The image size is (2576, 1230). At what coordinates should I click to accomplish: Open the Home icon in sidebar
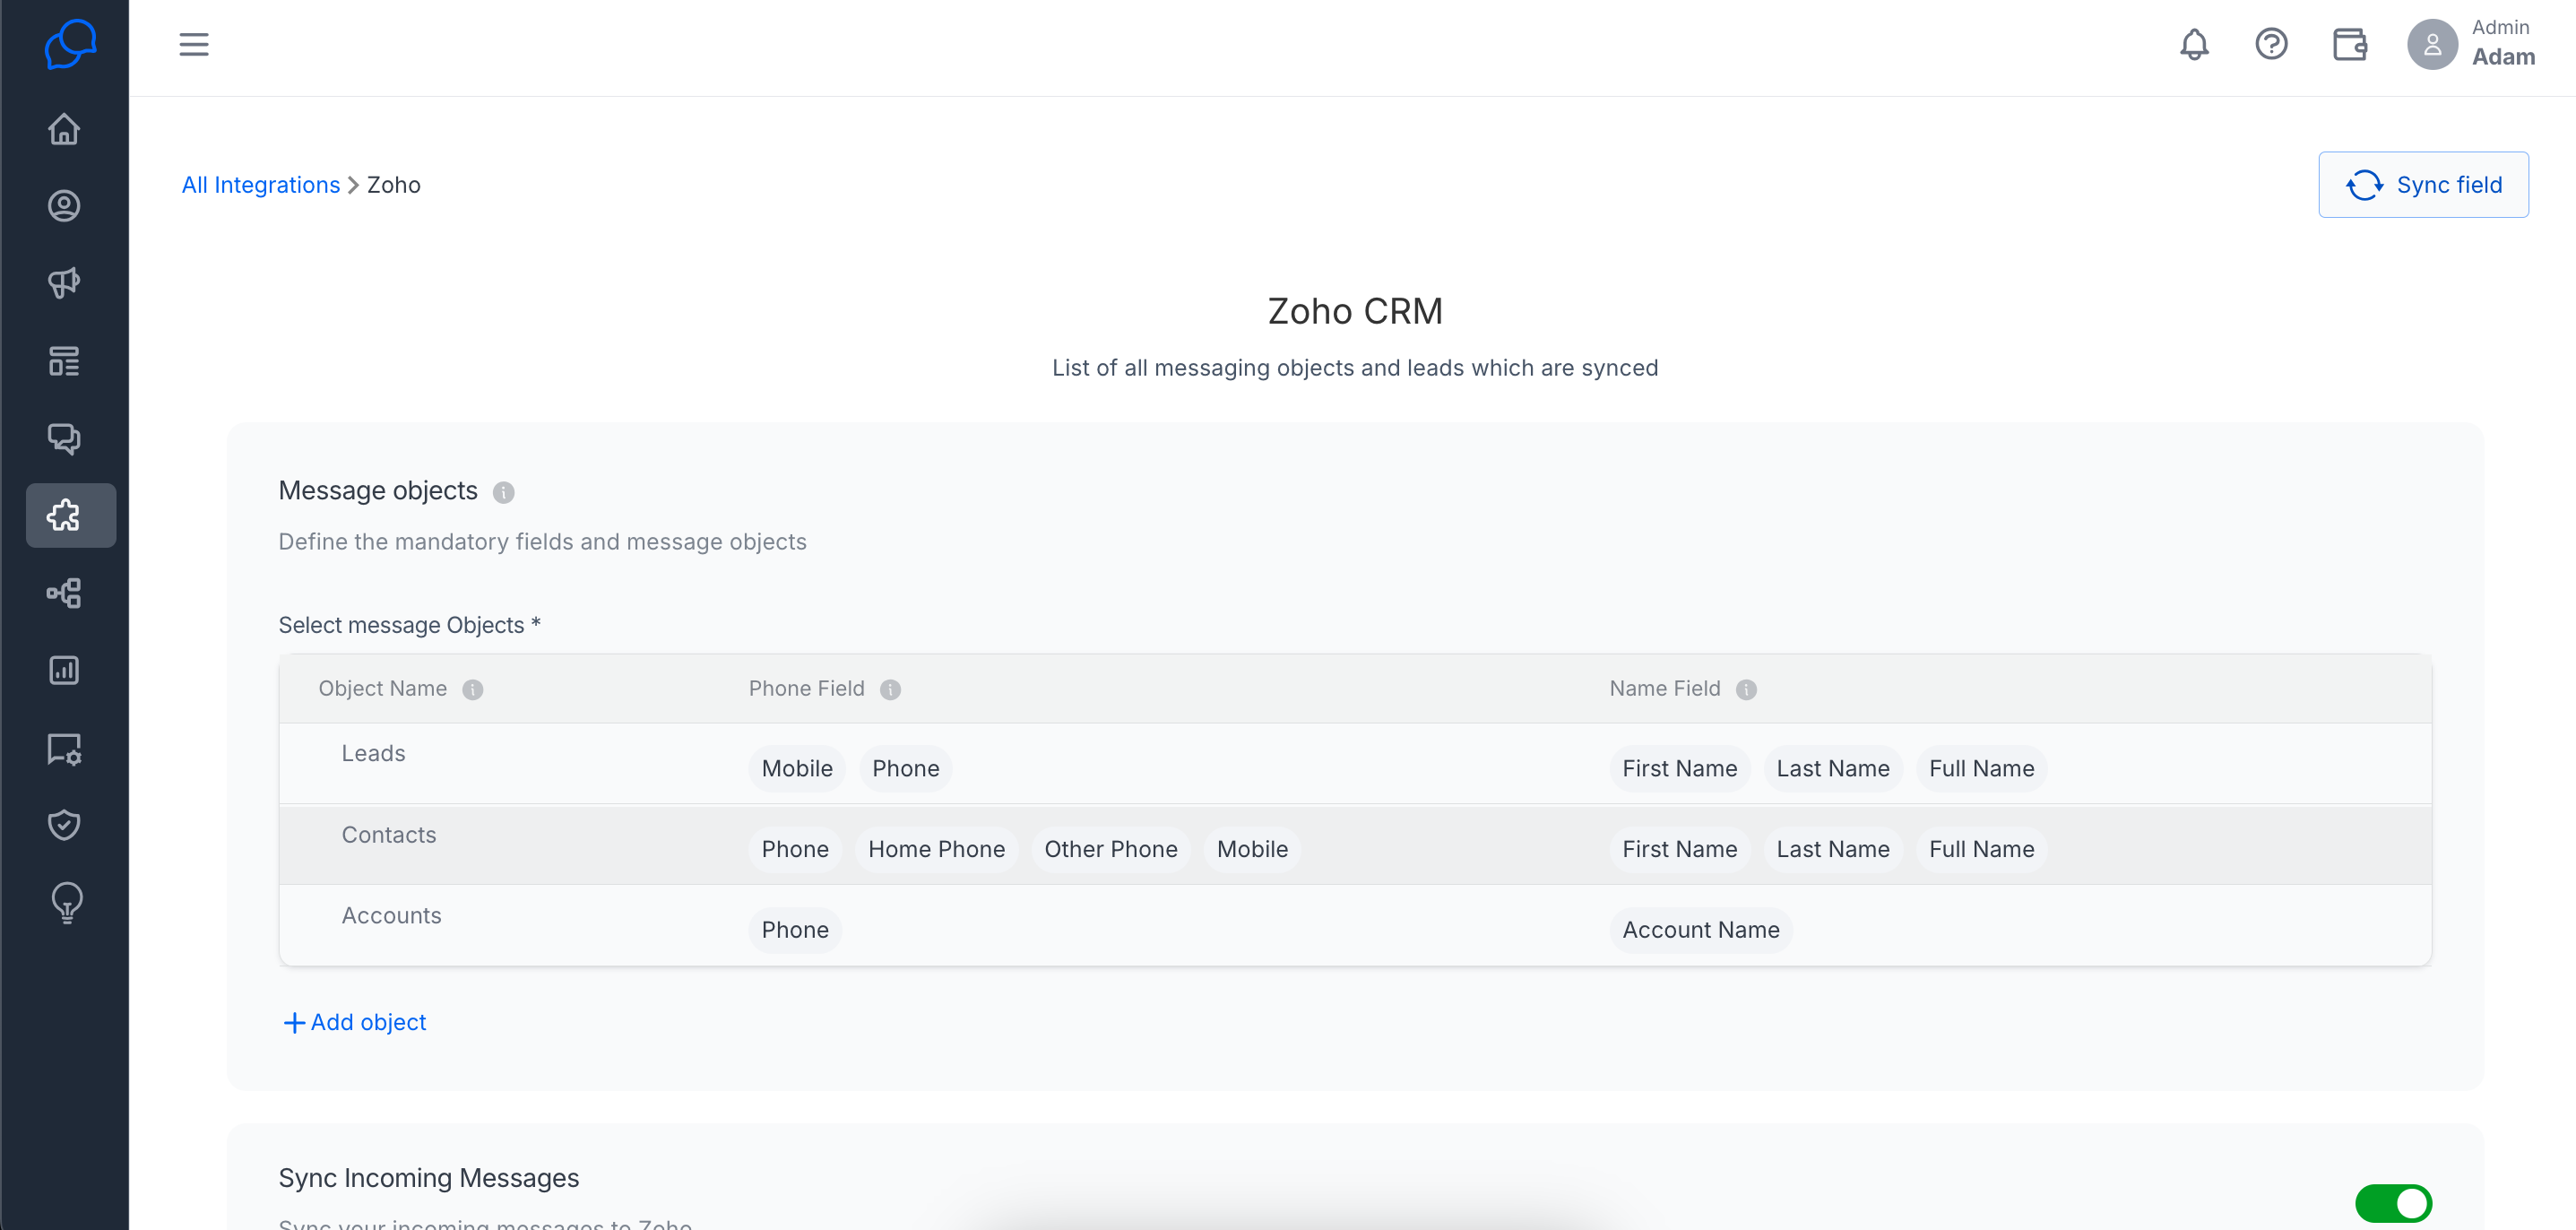tap(64, 129)
